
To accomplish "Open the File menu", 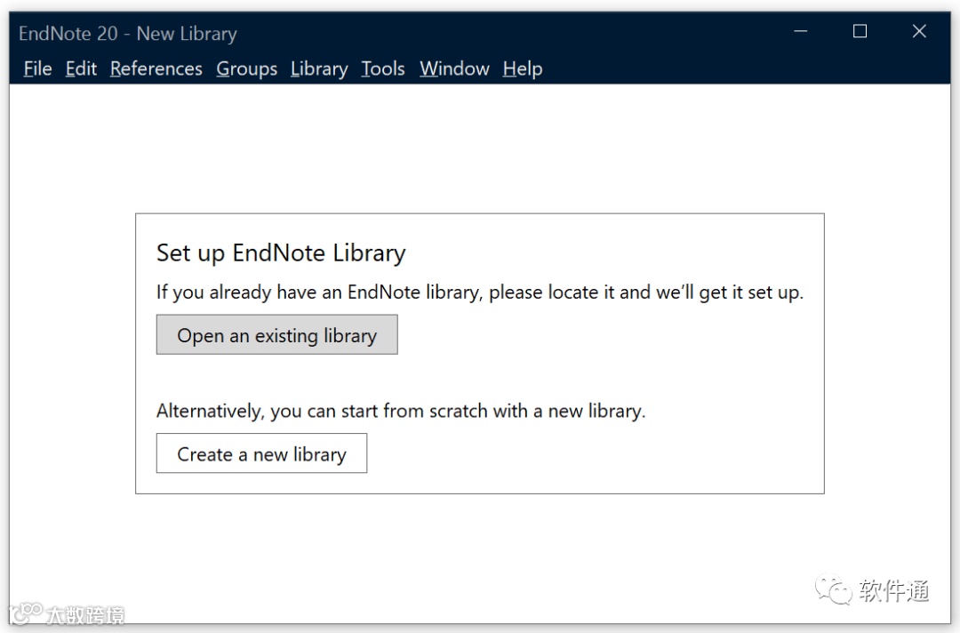I will click(37, 68).
